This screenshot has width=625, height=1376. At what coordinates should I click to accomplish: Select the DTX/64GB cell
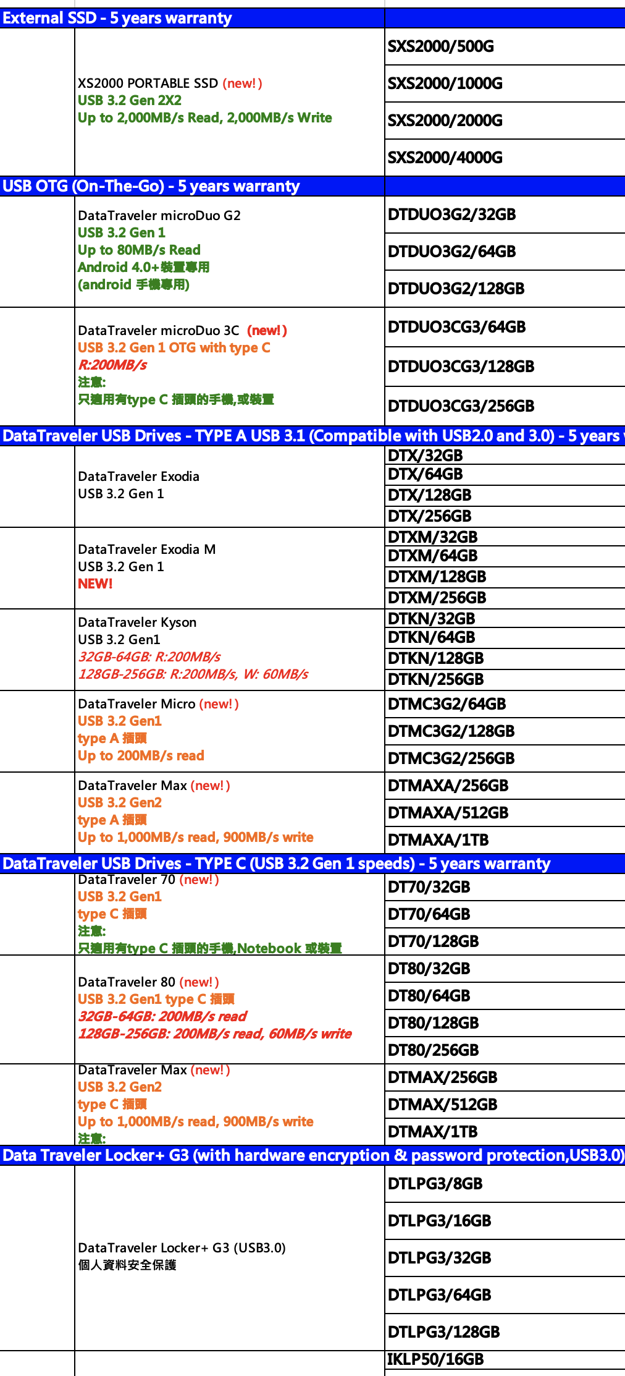coord(505,475)
